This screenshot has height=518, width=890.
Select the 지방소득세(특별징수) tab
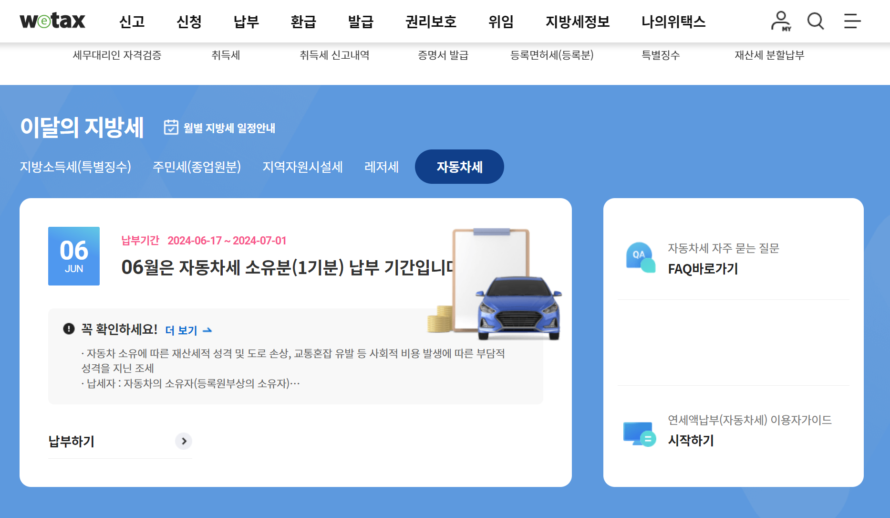point(75,167)
